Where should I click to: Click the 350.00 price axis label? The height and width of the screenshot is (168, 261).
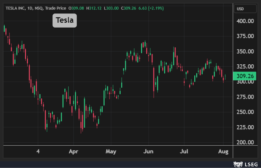(245, 52)
